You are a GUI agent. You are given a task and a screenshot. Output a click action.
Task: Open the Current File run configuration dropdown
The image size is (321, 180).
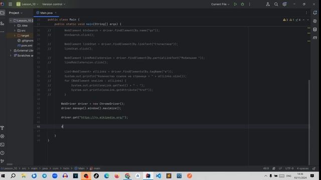click(x=220, y=4)
